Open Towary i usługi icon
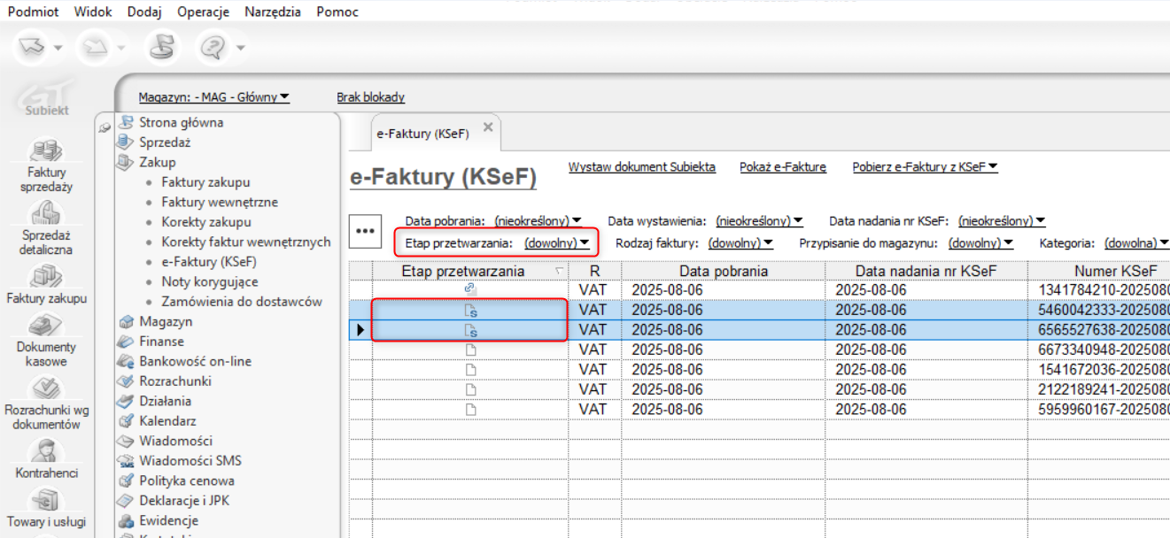The height and width of the screenshot is (538, 1170). (46, 501)
